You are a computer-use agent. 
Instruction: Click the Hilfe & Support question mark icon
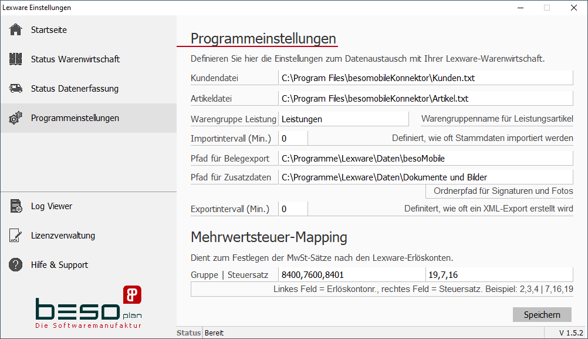(x=15, y=264)
